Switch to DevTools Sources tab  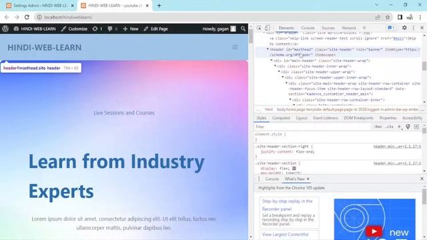pyautogui.click(x=328, y=28)
